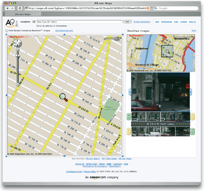
Task: Open About Us link
Action: (x=80, y=164)
